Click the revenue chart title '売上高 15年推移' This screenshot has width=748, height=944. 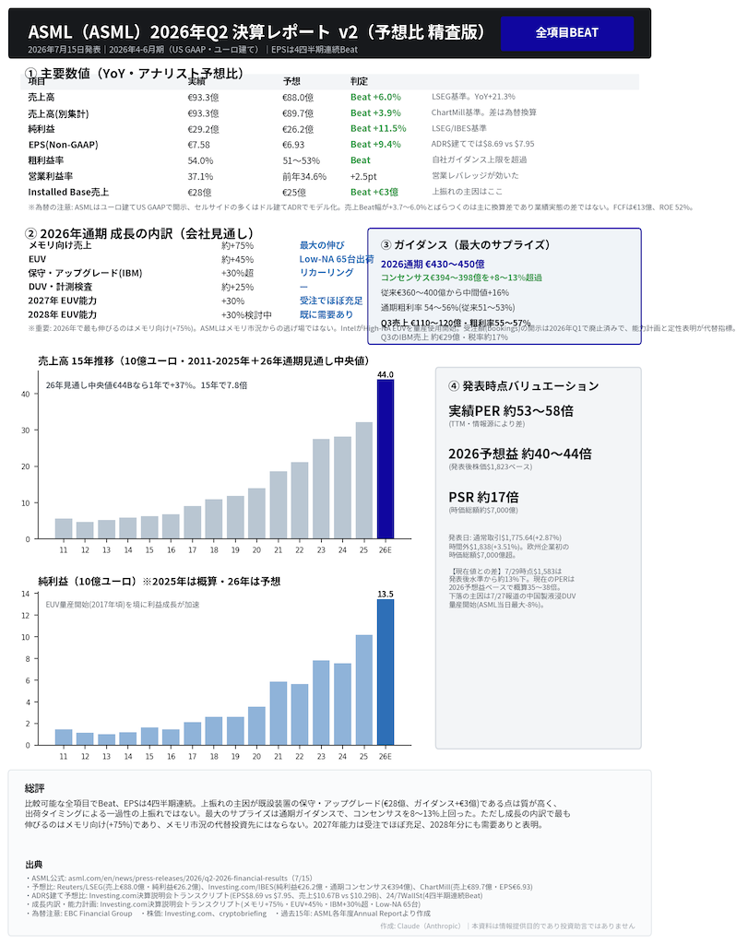point(76,360)
